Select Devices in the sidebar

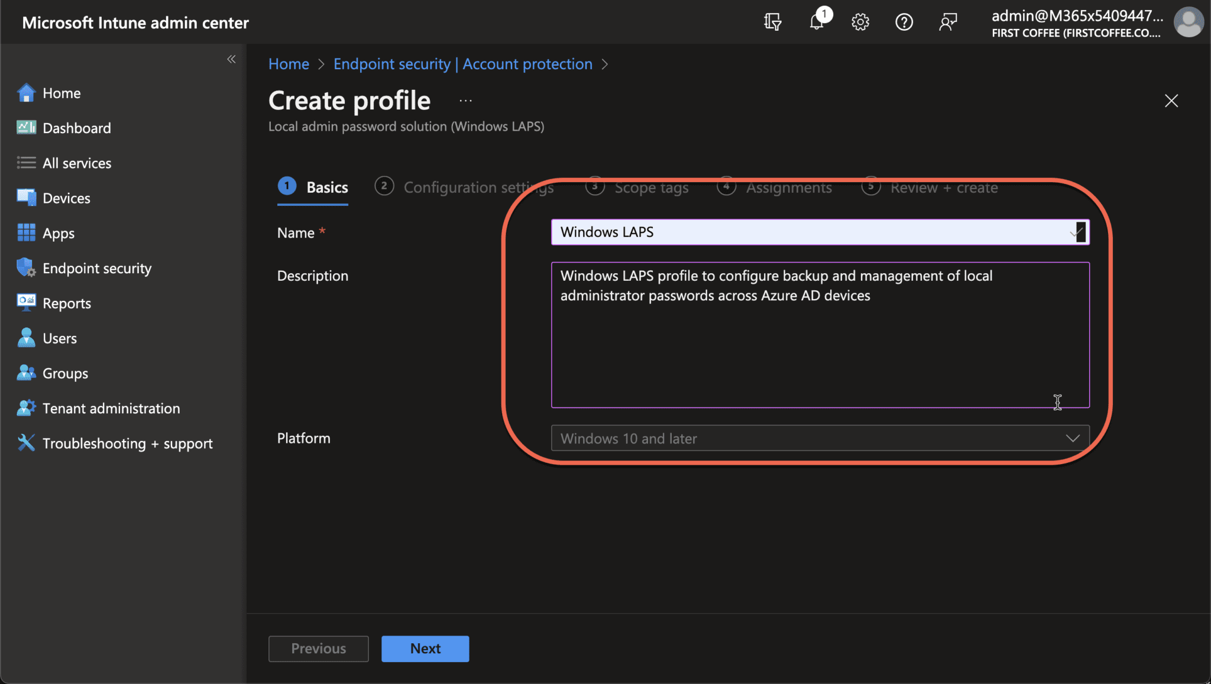(66, 197)
